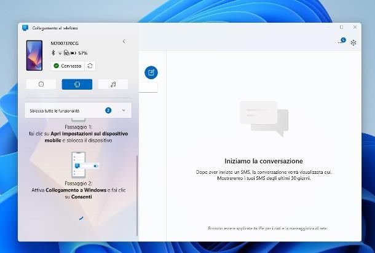This screenshot has width=375, height=253.
Task: Click the Bluetooth status icon
Action: [x=53, y=53]
